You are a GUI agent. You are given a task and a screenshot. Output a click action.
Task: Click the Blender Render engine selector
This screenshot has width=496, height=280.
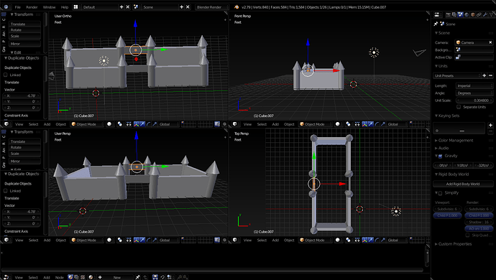point(212,7)
